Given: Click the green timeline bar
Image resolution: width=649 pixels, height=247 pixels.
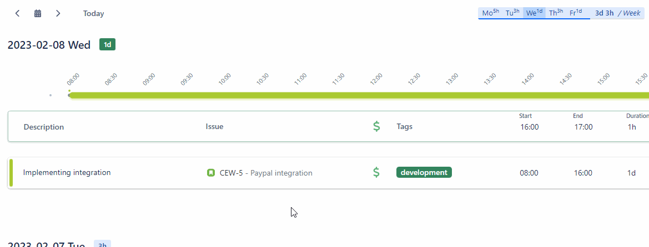Looking at the screenshot, I should tap(359, 95).
